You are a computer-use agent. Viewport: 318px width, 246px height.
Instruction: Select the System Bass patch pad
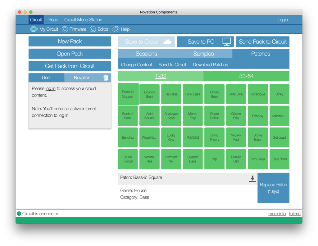[x=193, y=159]
